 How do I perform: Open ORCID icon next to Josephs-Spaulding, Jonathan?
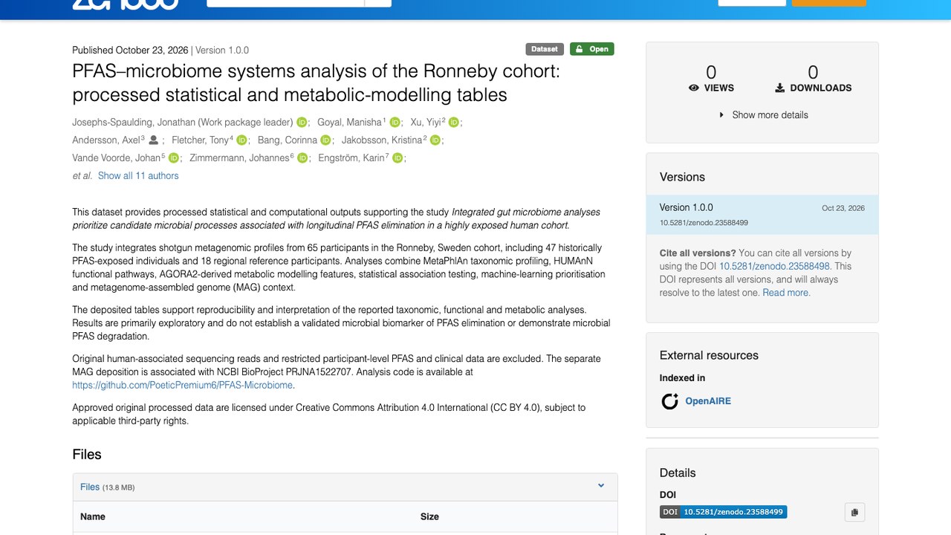[302, 123]
